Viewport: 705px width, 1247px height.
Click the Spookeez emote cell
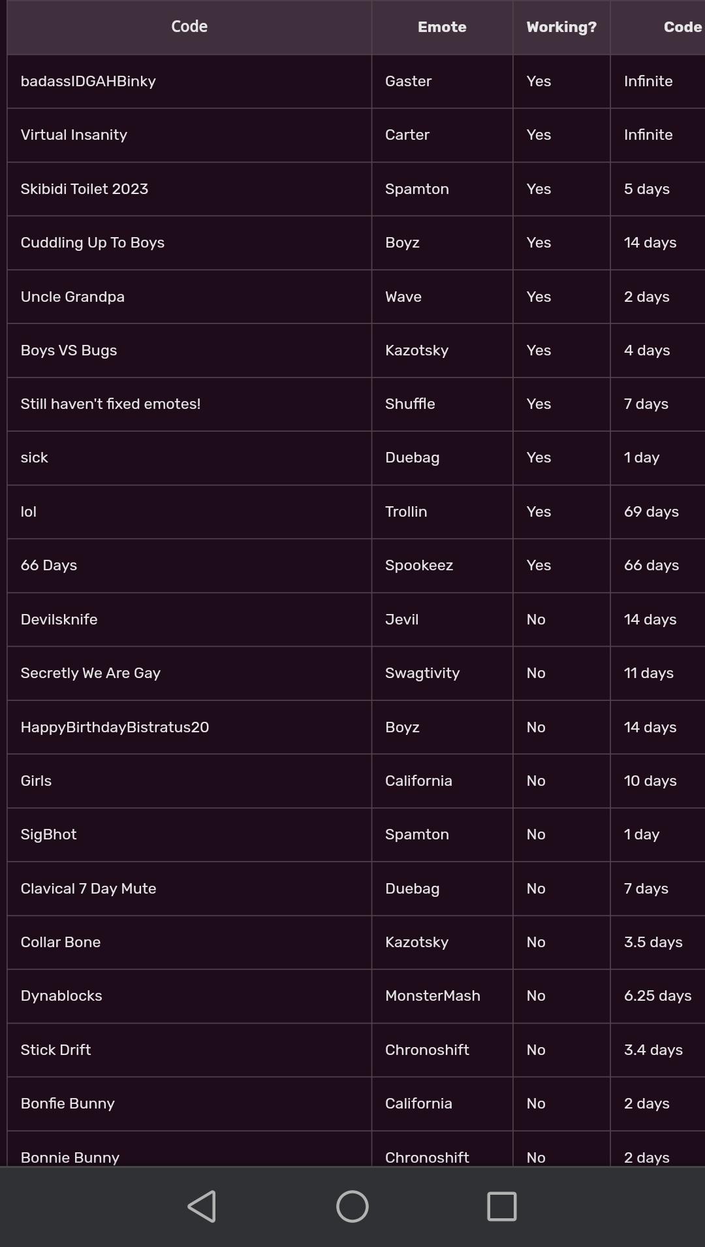click(419, 565)
